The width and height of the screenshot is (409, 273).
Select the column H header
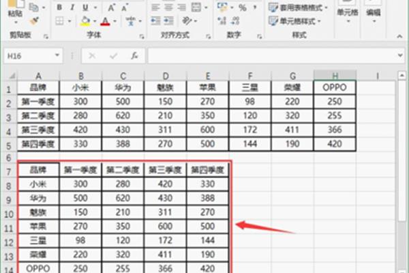(335, 76)
